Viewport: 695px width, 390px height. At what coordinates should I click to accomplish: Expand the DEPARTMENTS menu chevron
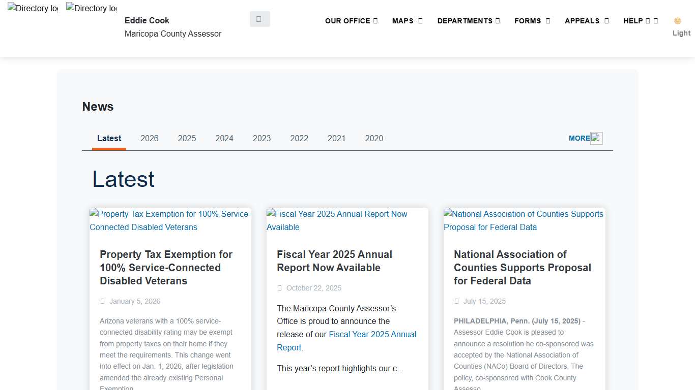point(496,21)
